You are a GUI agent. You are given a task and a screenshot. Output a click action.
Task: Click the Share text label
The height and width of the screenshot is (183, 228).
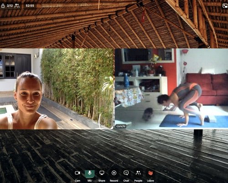(x=102, y=181)
